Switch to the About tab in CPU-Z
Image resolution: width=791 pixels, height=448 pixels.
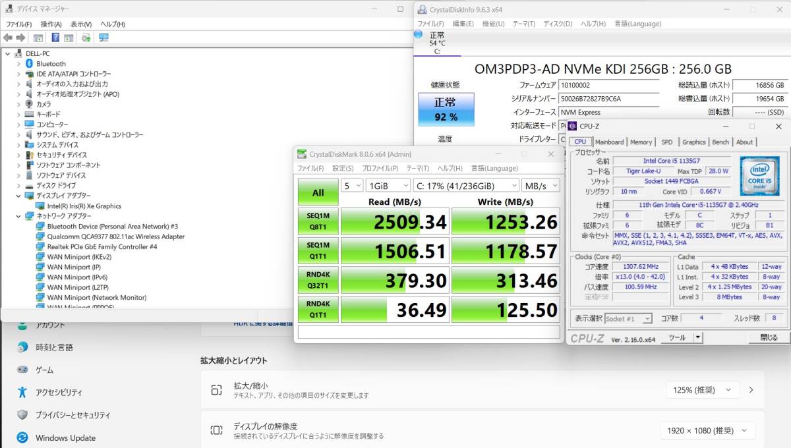click(744, 142)
